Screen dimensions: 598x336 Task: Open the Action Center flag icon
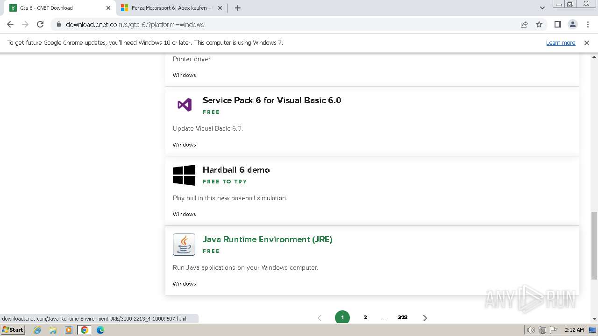[x=553, y=330]
